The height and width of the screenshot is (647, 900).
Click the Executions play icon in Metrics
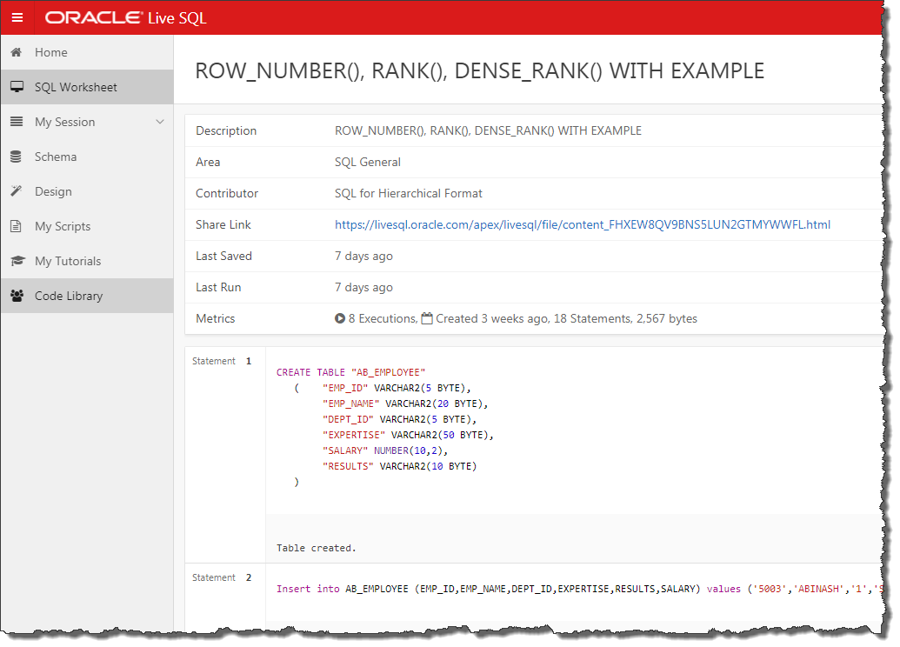(x=340, y=318)
